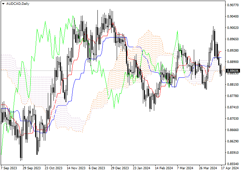Click the 0.89650 price axis label
This screenshot has height=172, width=241.
(233, 39)
